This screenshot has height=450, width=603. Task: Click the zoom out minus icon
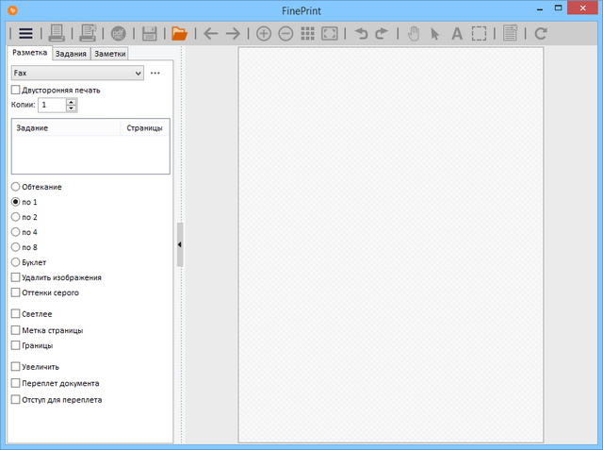tap(285, 33)
